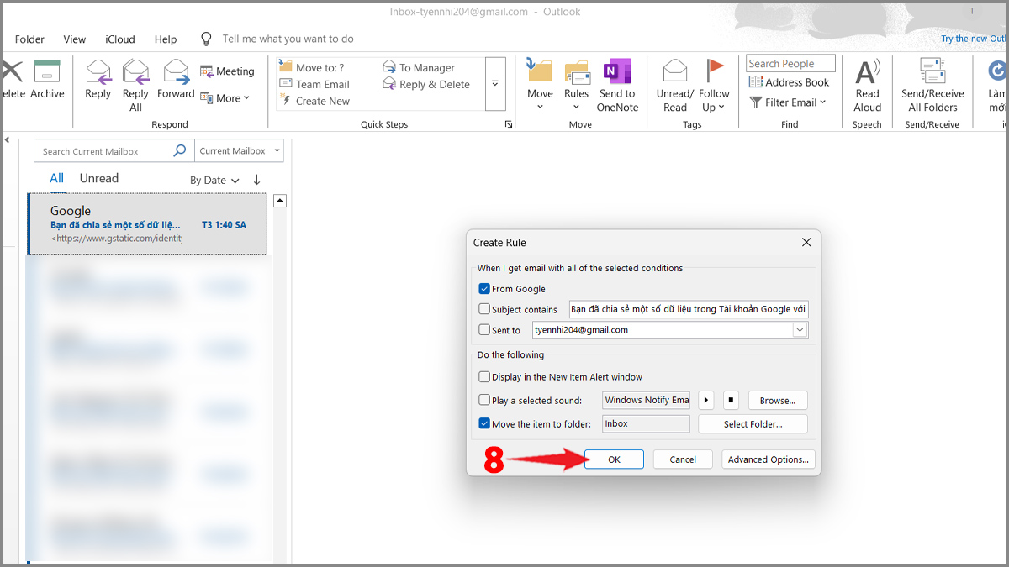Screen dimensions: 1009x567
Task: Click the mailbox search magnifier icon
Action: tap(180, 151)
